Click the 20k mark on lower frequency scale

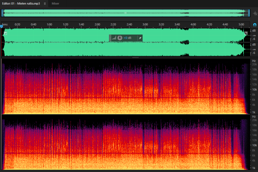[255, 120]
